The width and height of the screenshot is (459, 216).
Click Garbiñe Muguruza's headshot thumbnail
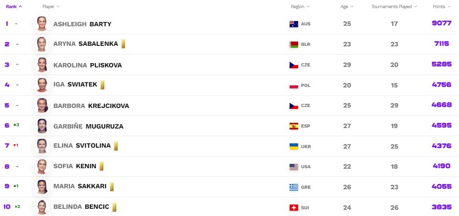[42, 126]
